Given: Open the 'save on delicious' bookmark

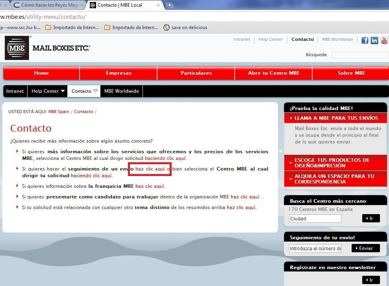Looking at the screenshot, I should point(189,27).
